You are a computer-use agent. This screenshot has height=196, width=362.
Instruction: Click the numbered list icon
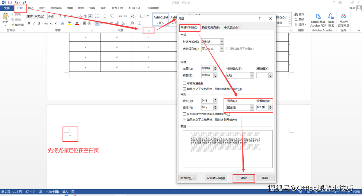pos(104,16)
